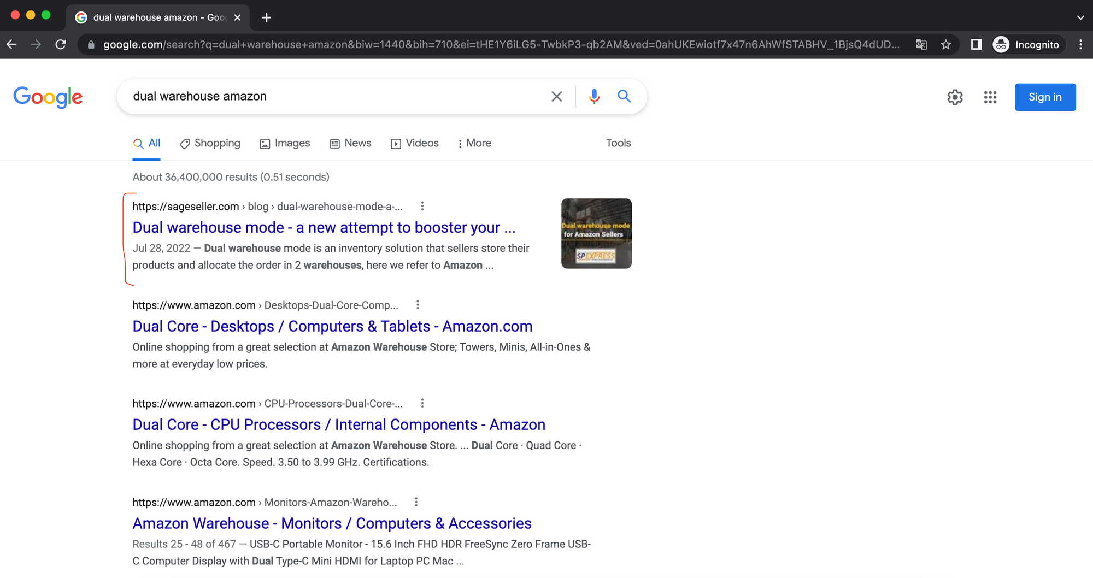
Task: Open the Incognito profile indicator
Action: [x=1027, y=44]
